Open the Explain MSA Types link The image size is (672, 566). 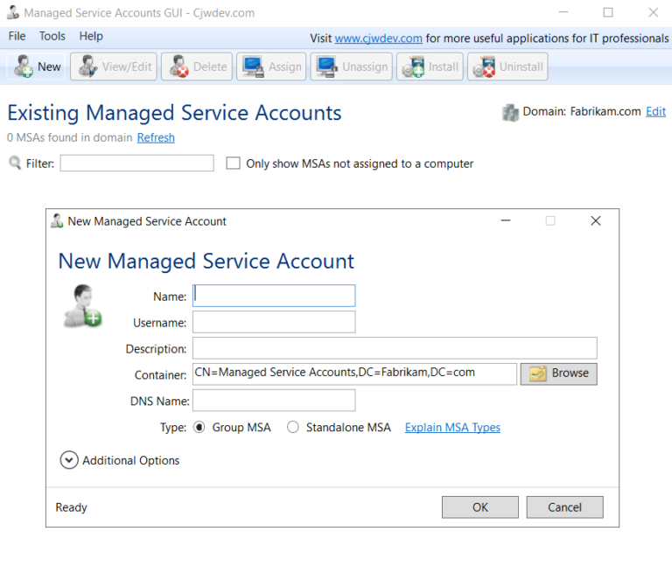(452, 427)
